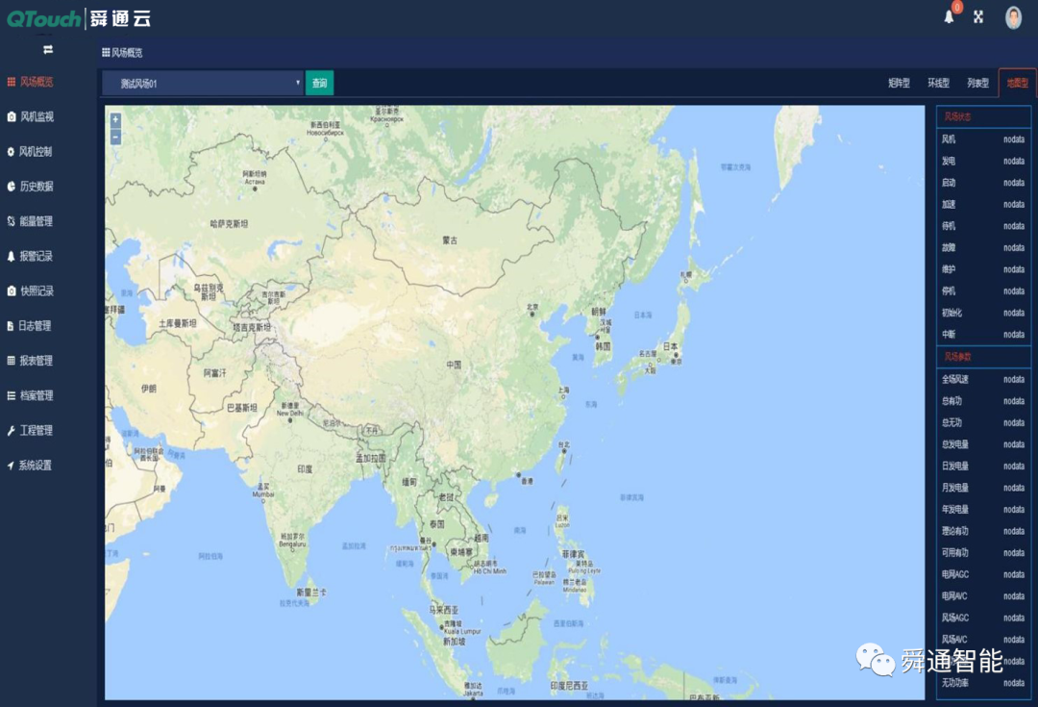The height and width of the screenshot is (707, 1038).
Task: Click the 启动 status row
Action: pyautogui.click(x=984, y=183)
